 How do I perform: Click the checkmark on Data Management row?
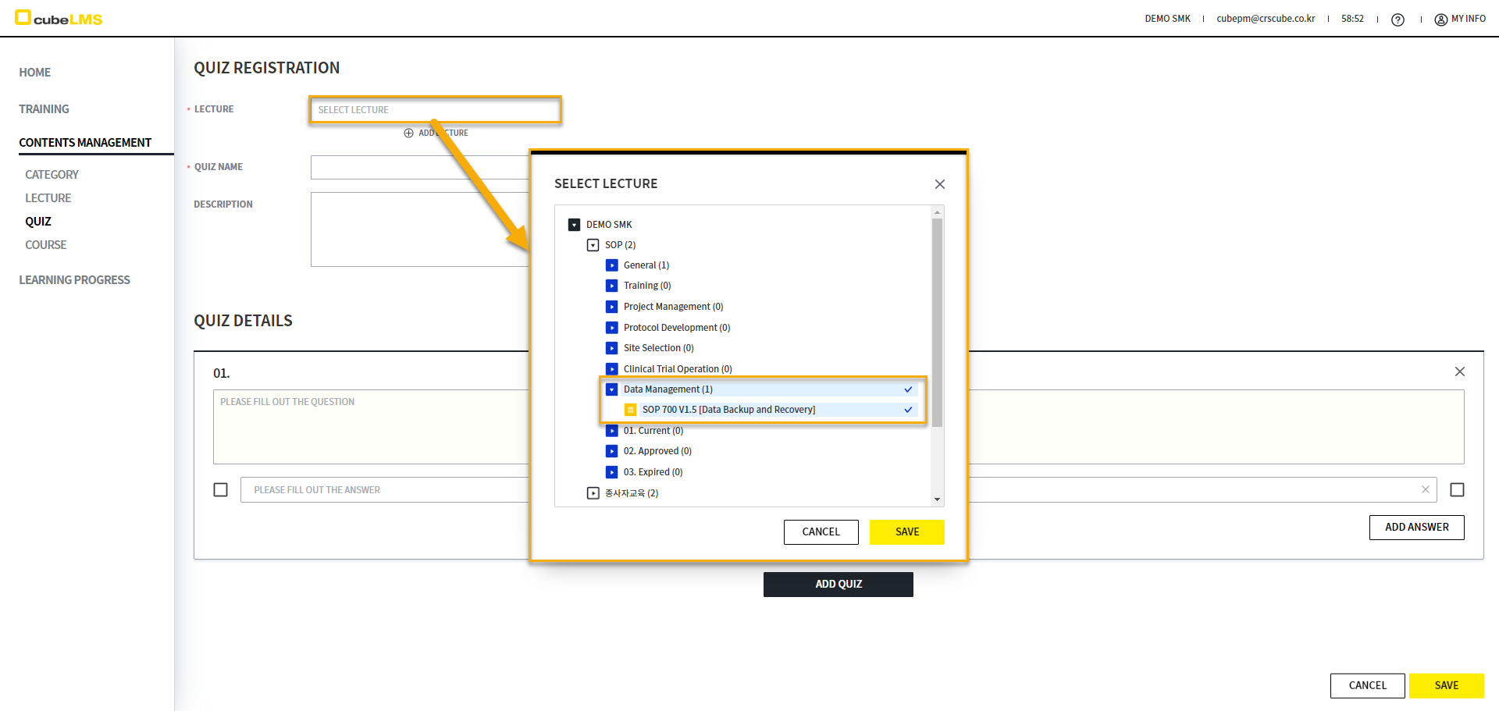[x=908, y=389]
